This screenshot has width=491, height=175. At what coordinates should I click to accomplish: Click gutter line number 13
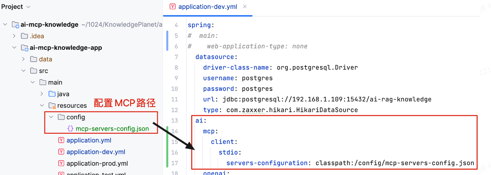pyautogui.click(x=175, y=120)
